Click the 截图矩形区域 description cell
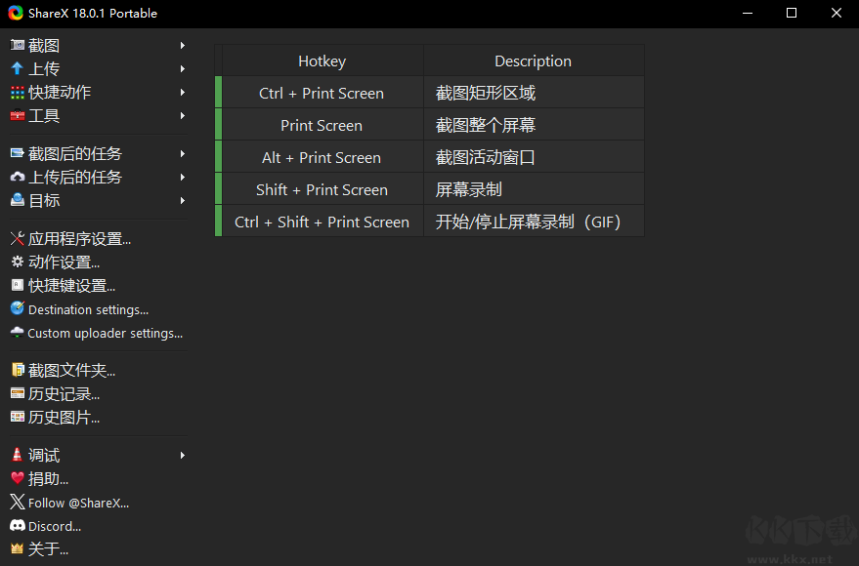Image resolution: width=859 pixels, height=566 pixels. click(534, 93)
